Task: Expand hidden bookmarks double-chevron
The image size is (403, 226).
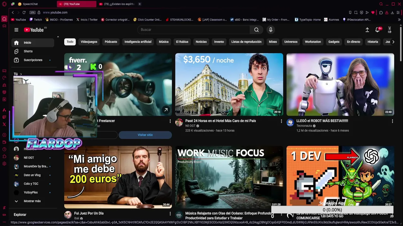Action: [x=399, y=19]
